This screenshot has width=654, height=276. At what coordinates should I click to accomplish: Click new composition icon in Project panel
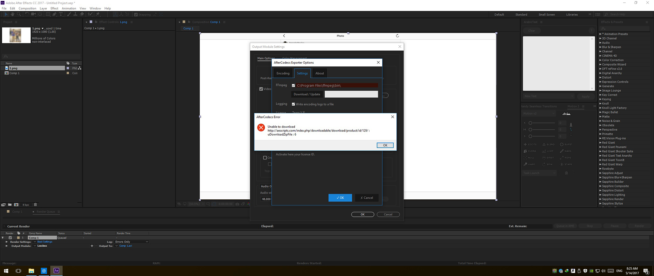16,205
